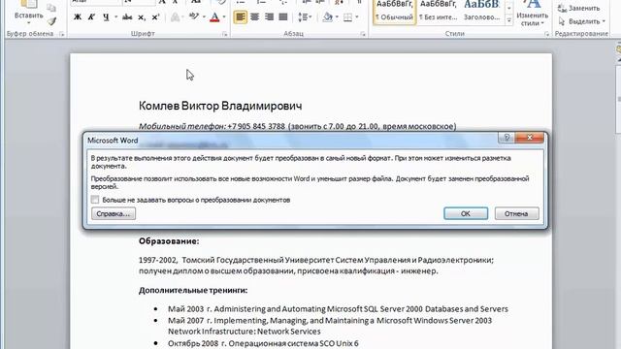Click Отмена to cancel conversion
The image size is (621, 349).
[516, 213]
